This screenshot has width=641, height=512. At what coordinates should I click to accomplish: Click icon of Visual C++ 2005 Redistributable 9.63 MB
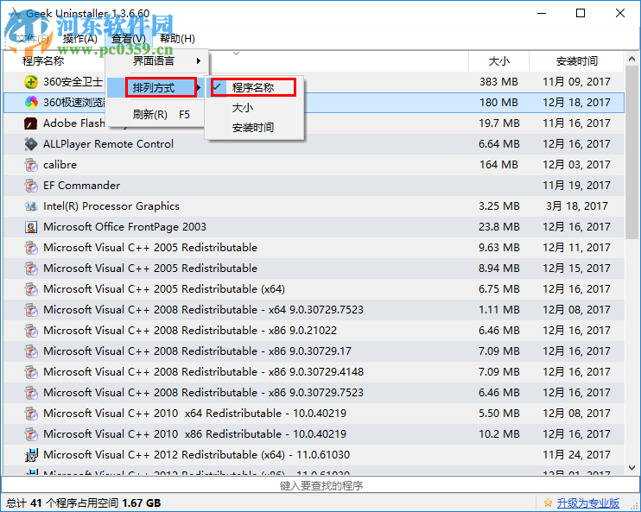31,248
